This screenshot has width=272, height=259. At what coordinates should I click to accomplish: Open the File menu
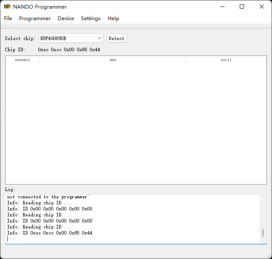point(8,18)
